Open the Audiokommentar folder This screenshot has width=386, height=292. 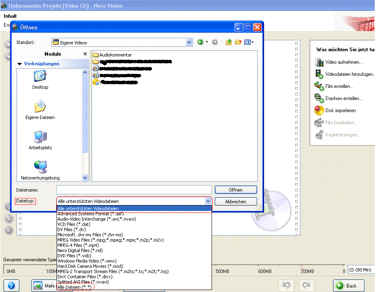click(x=112, y=55)
